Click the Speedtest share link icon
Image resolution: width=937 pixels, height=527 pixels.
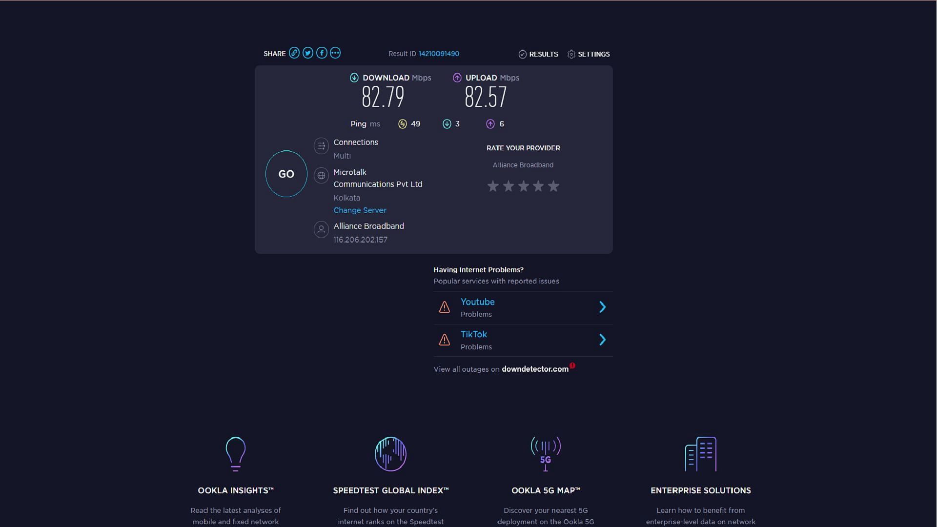pyautogui.click(x=294, y=53)
